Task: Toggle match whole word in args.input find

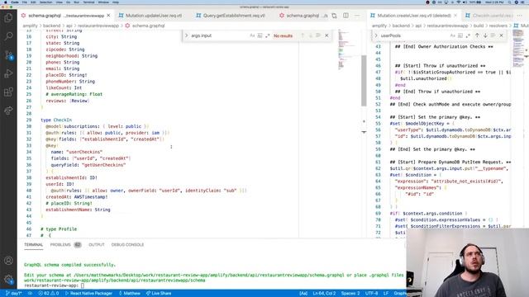Action: point(260,35)
